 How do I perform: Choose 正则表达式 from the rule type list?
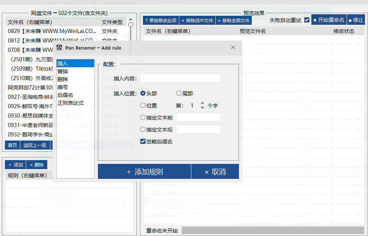pyautogui.click(x=71, y=103)
